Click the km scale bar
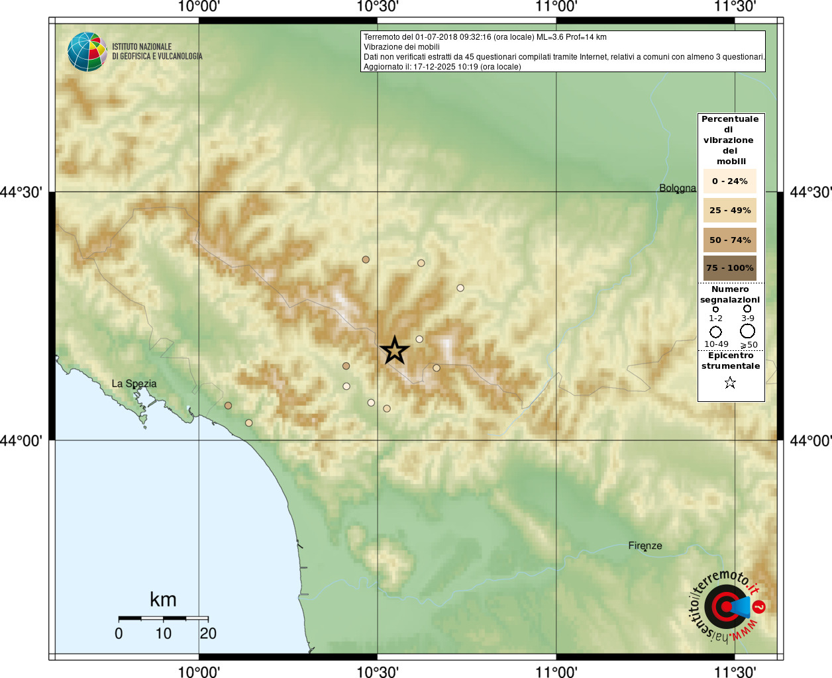This screenshot has width=832, height=678. tap(164, 618)
